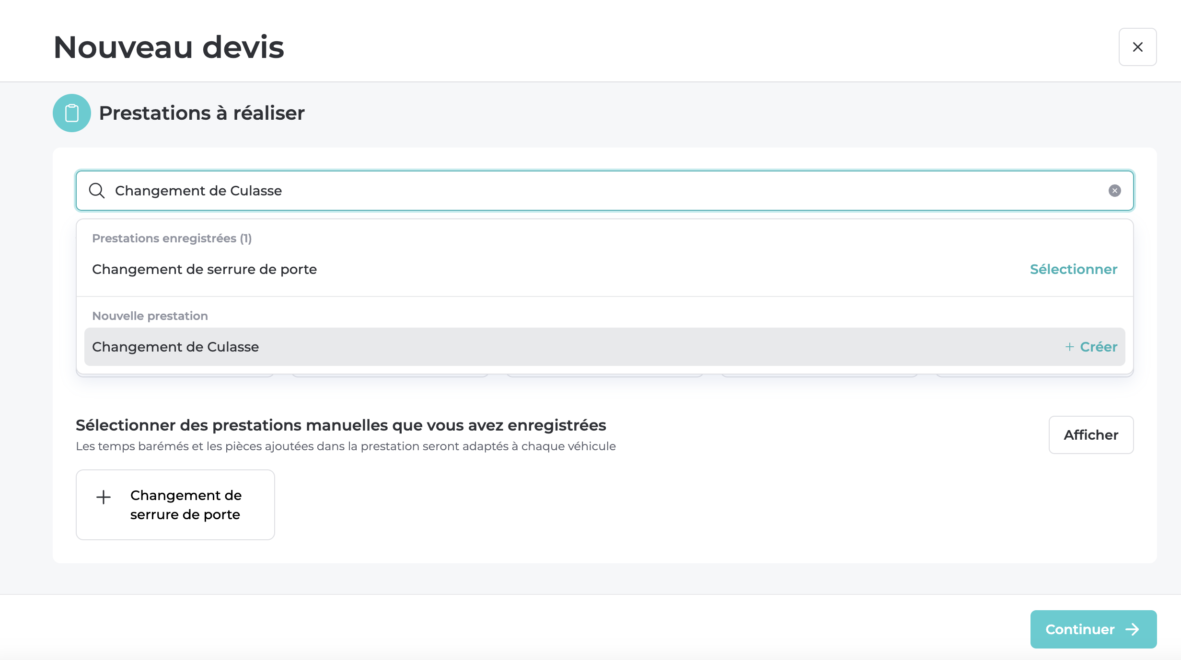Choose the saved 'Changement de serrure de porte' suggestion

point(204,269)
